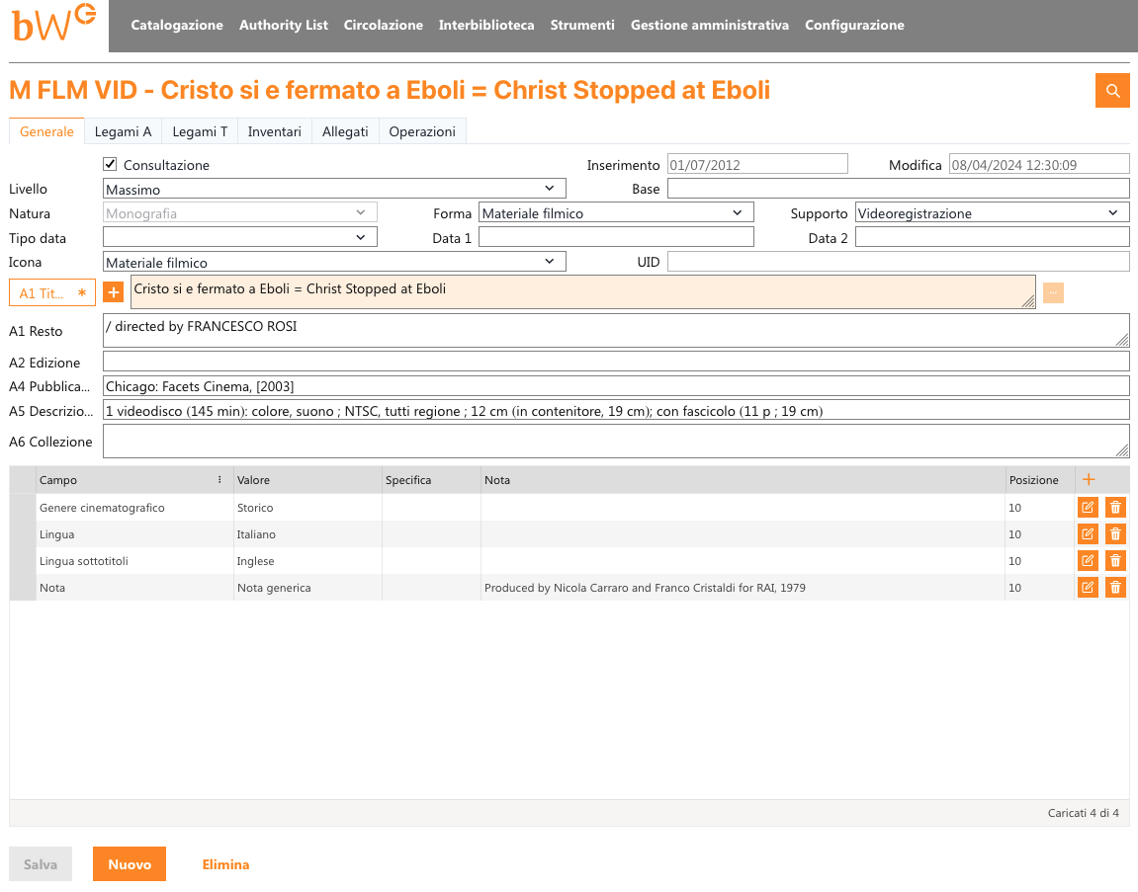The image size is (1138, 892).
Task: Click the Elimina link
Action: (225, 864)
